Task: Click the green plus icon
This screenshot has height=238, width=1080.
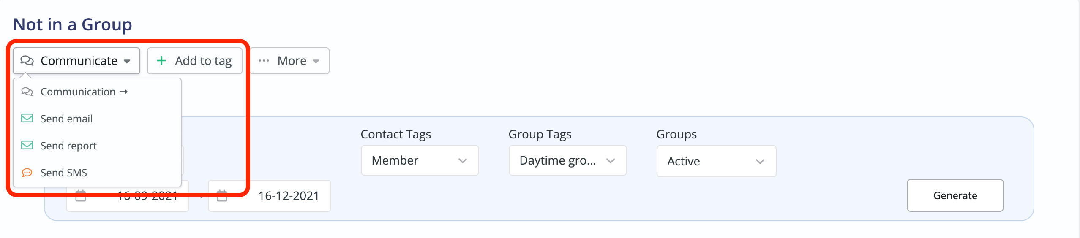Action: 161,61
